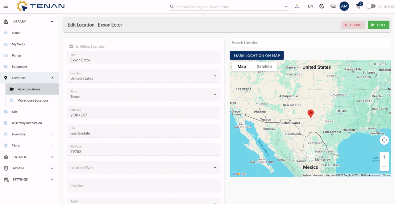Screen dimensions: 395x204
Task: Click the Search Location field
Action: [x=310, y=43]
